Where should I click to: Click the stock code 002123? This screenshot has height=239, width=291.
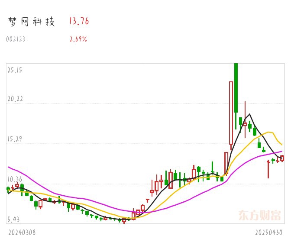tap(16, 39)
